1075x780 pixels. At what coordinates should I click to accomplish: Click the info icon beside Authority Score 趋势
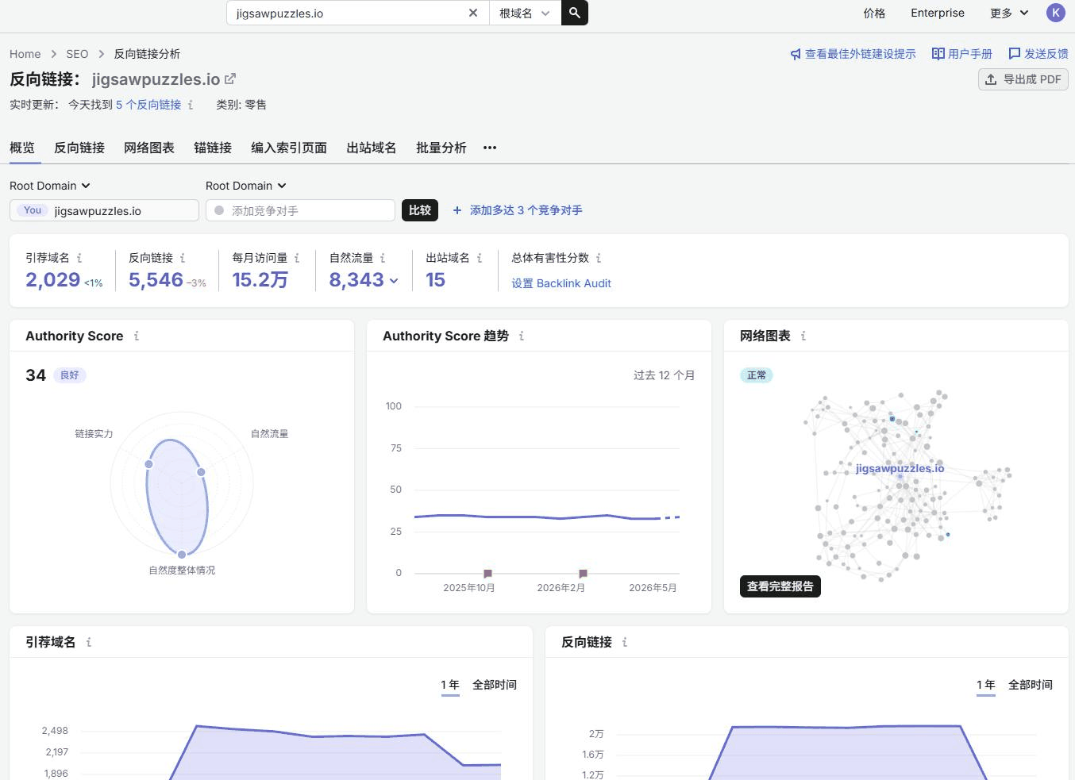tap(522, 336)
